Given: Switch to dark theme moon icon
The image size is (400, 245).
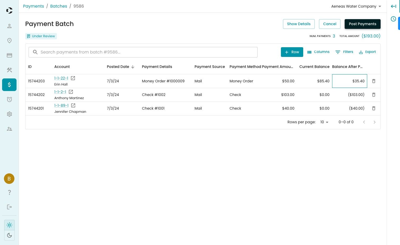Looking at the screenshot, I should point(9,235).
